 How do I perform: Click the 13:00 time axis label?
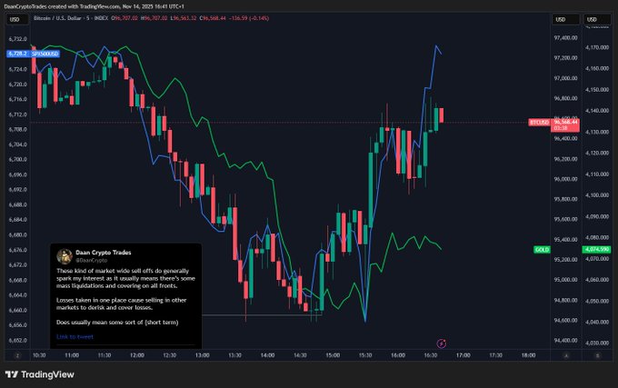[202, 355]
